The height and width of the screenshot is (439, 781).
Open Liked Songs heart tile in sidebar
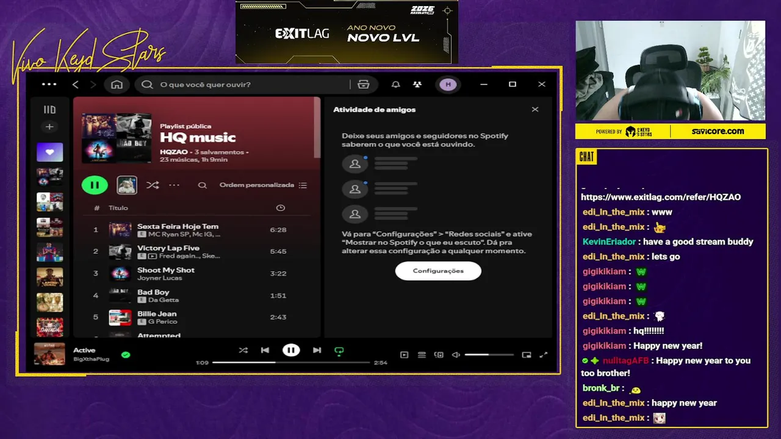click(49, 152)
